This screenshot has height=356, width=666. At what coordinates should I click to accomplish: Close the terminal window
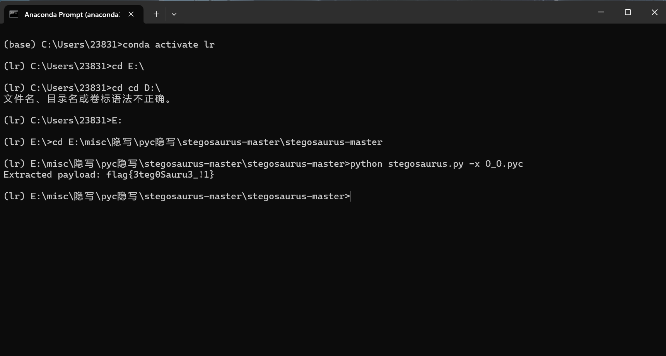point(654,12)
